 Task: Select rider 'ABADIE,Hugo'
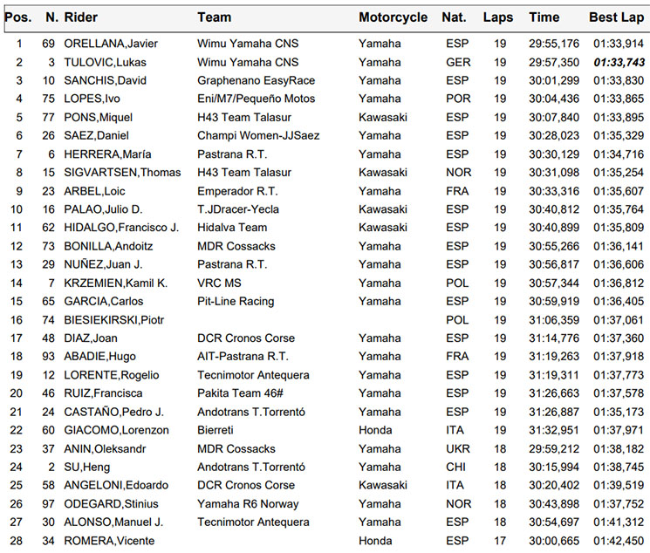[x=100, y=357]
